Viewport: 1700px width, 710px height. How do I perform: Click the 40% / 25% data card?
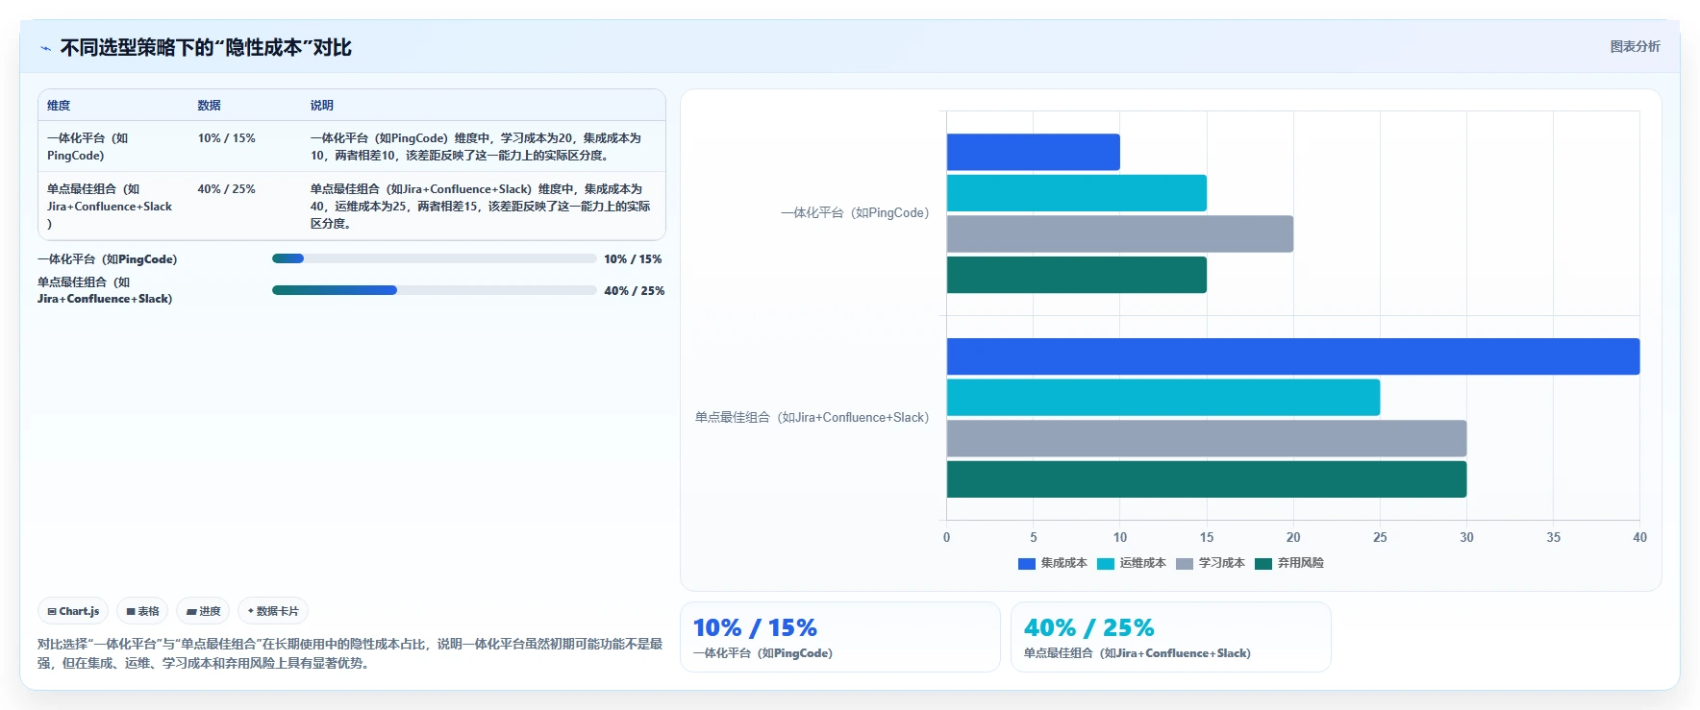point(1171,637)
